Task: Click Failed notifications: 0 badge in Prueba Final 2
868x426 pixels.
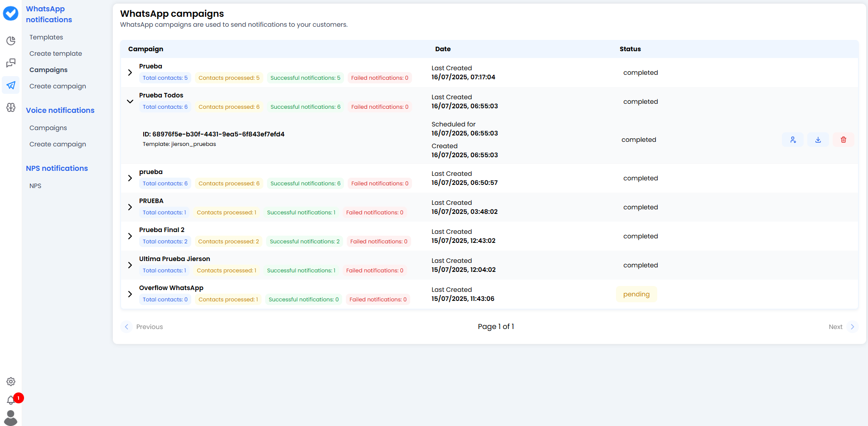Action: tap(379, 242)
